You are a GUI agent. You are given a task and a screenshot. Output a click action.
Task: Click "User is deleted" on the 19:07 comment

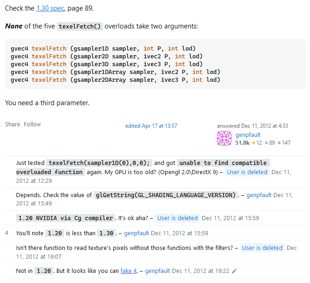(x=262, y=248)
